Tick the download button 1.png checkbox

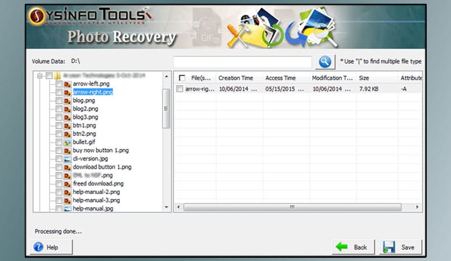tap(59, 167)
